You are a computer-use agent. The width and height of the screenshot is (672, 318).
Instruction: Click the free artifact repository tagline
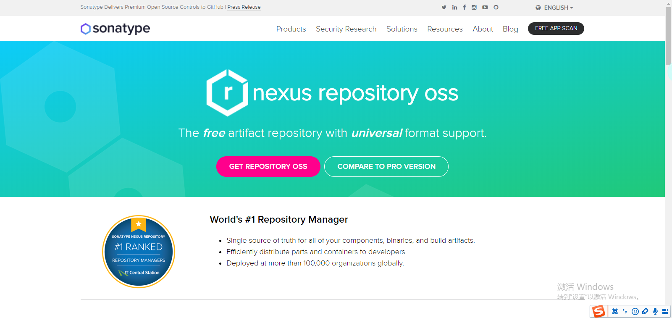(x=332, y=133)
